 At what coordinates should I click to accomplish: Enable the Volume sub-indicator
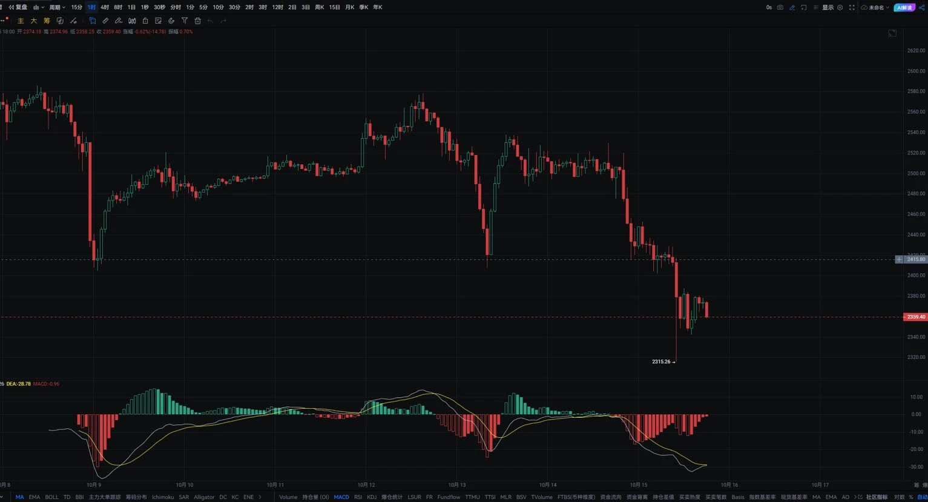pos(288,497)
